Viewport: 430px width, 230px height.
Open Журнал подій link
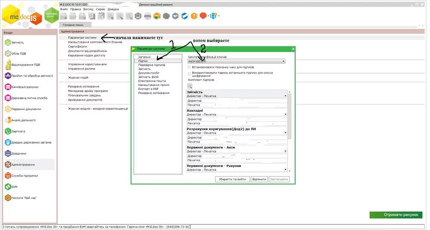78,77
